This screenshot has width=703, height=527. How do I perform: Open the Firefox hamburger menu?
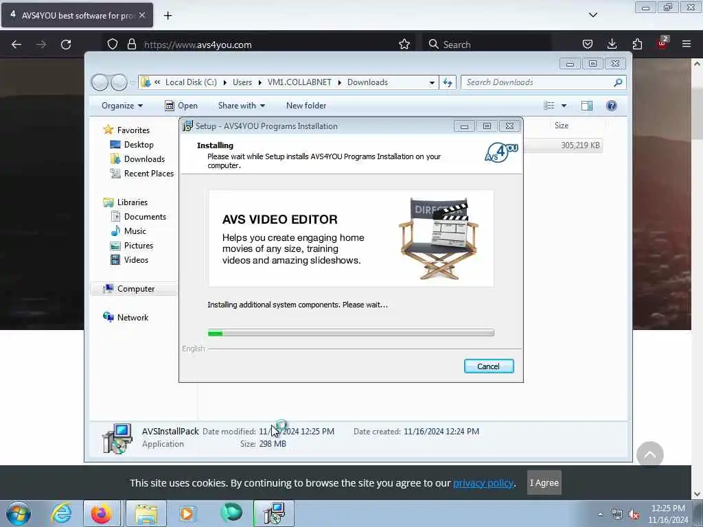click(x=686, y=45)
